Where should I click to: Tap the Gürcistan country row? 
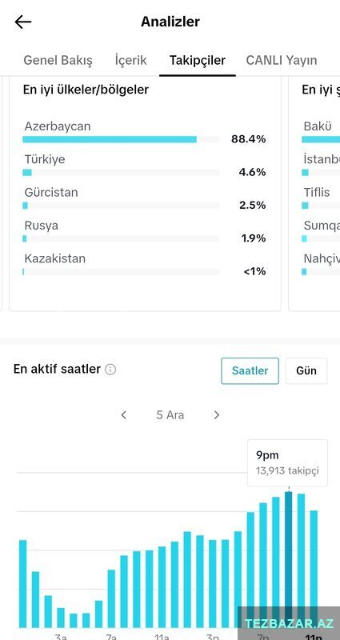(145, 198)
